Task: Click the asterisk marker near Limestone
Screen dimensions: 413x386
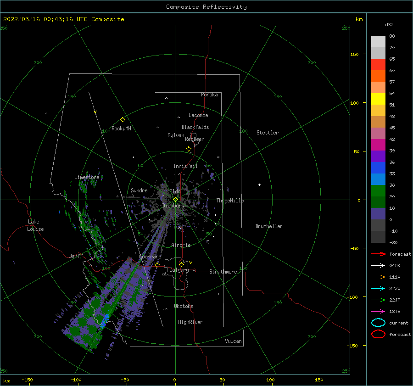Action: pos(87,173)
